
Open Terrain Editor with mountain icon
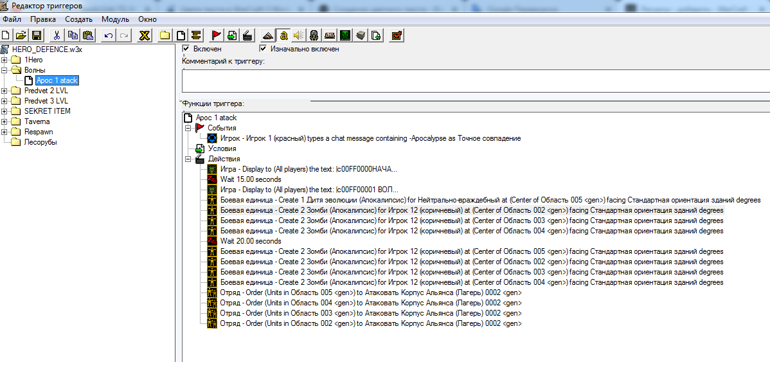point(267,35)
